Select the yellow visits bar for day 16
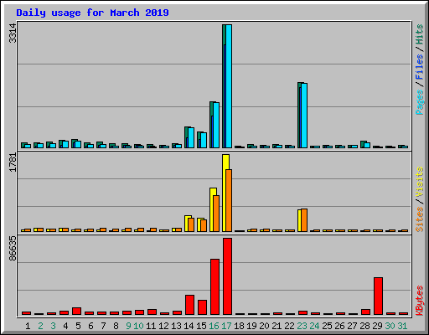429x335 pixels. coord(213,209)
